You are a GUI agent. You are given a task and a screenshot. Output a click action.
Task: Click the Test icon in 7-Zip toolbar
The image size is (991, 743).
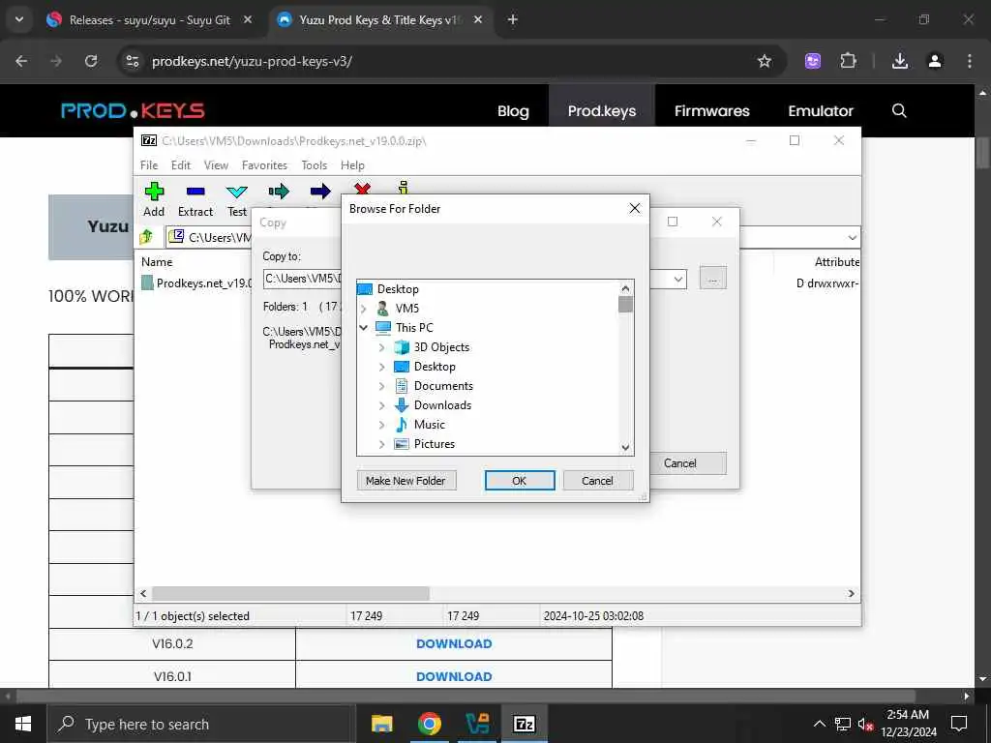tap(237, 192)
